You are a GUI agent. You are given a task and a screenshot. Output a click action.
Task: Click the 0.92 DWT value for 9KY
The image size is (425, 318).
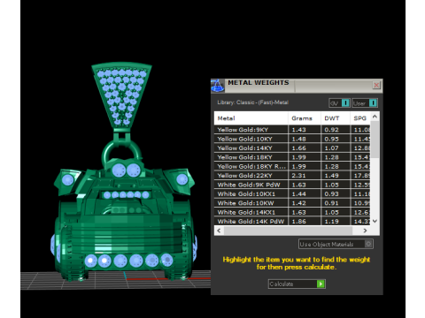(x=331, y=130)
